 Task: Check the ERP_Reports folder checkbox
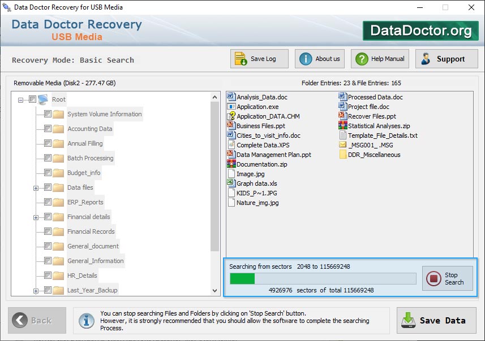click(x=48, y=202)
